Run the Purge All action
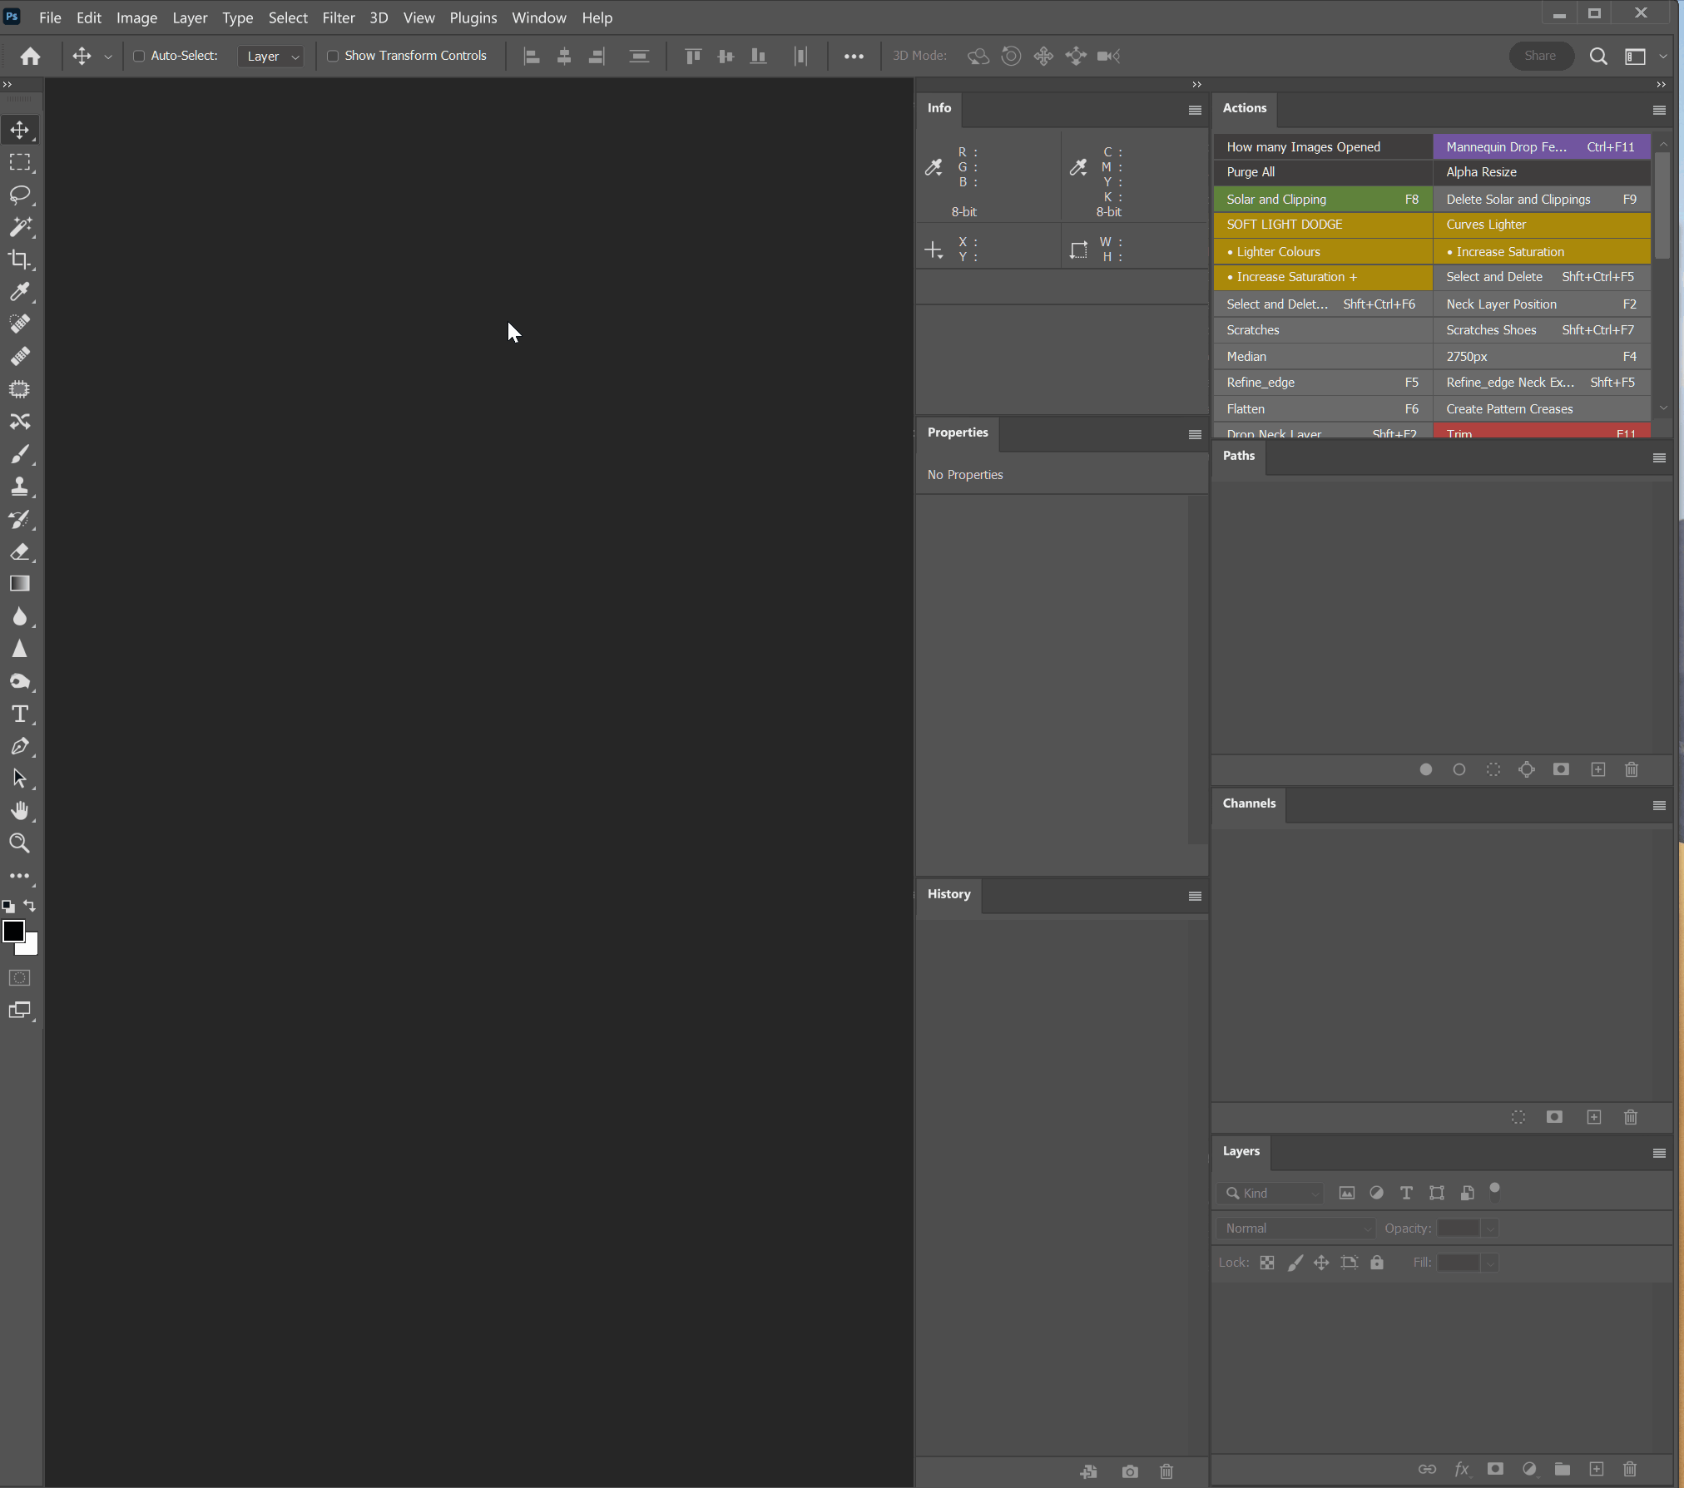Image resolution: width=1684 pixels, height=1488 pixels. (1322, 172)
